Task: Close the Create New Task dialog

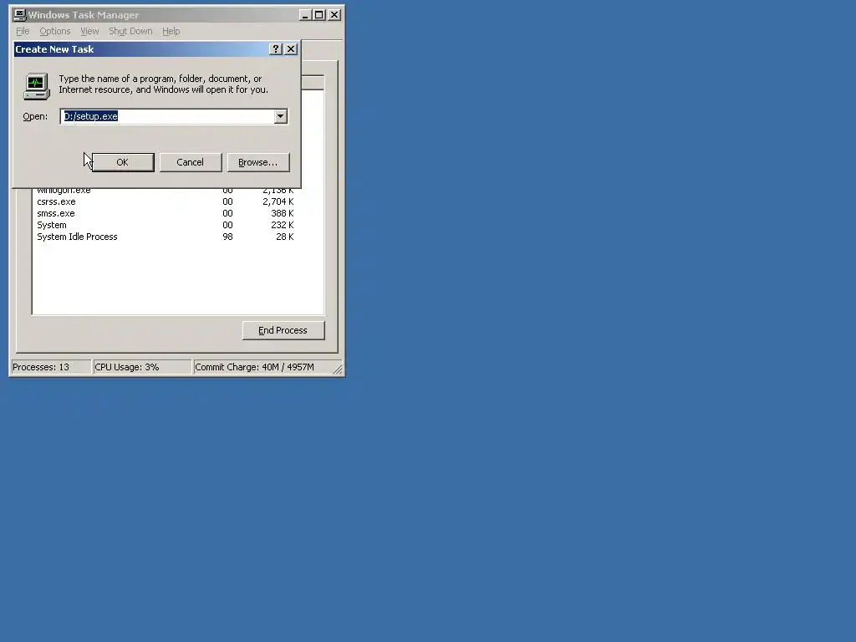Action: tap(291, 49)
